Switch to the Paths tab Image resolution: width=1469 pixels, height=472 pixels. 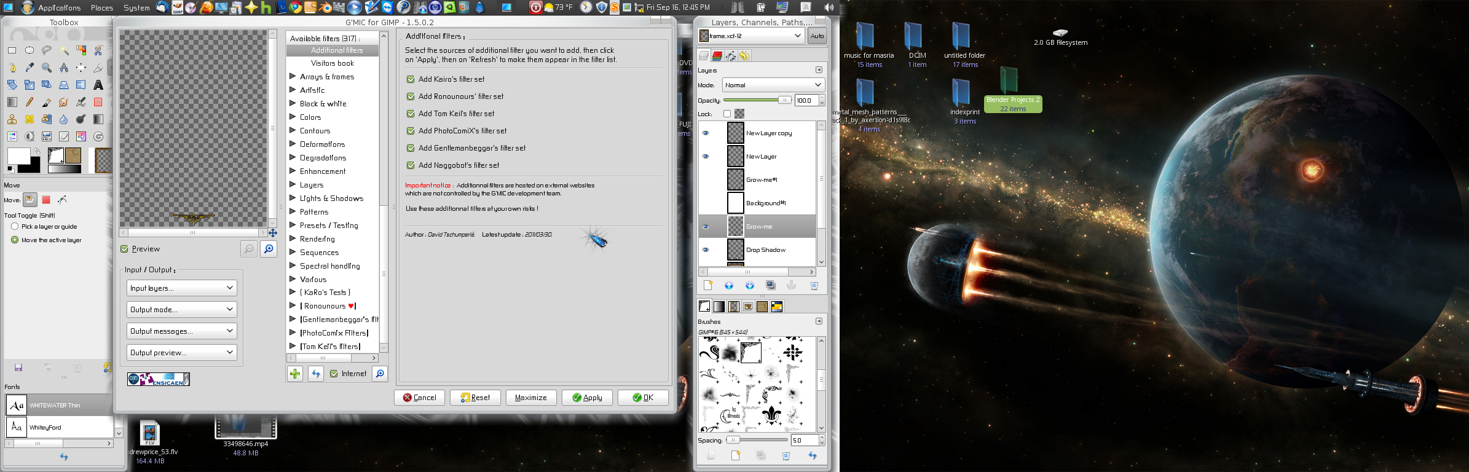point(730,56)
